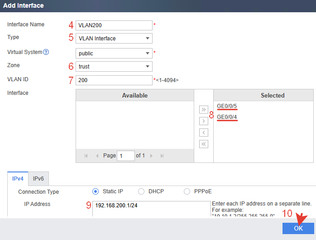Open the Type dropdown
This screenshot has height=240, width=316.
pos(114,39)
